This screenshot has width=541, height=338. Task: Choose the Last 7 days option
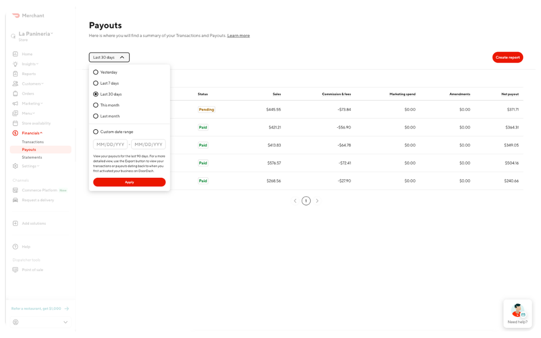click(95, 83)
